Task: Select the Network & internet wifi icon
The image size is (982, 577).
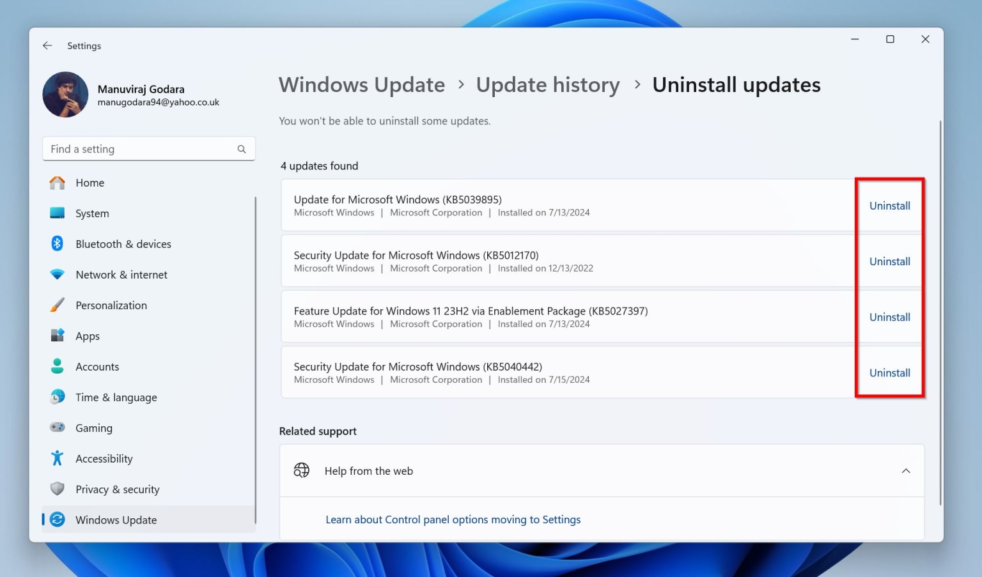Action: (x=58, y=274)
